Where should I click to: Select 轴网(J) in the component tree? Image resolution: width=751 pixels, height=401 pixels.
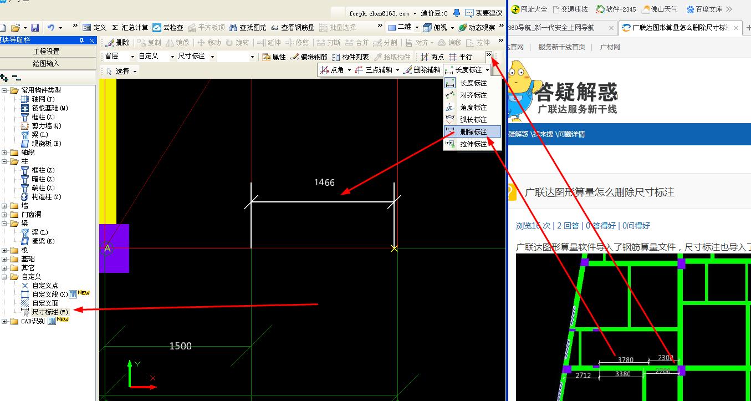click(x=43, y=99)
